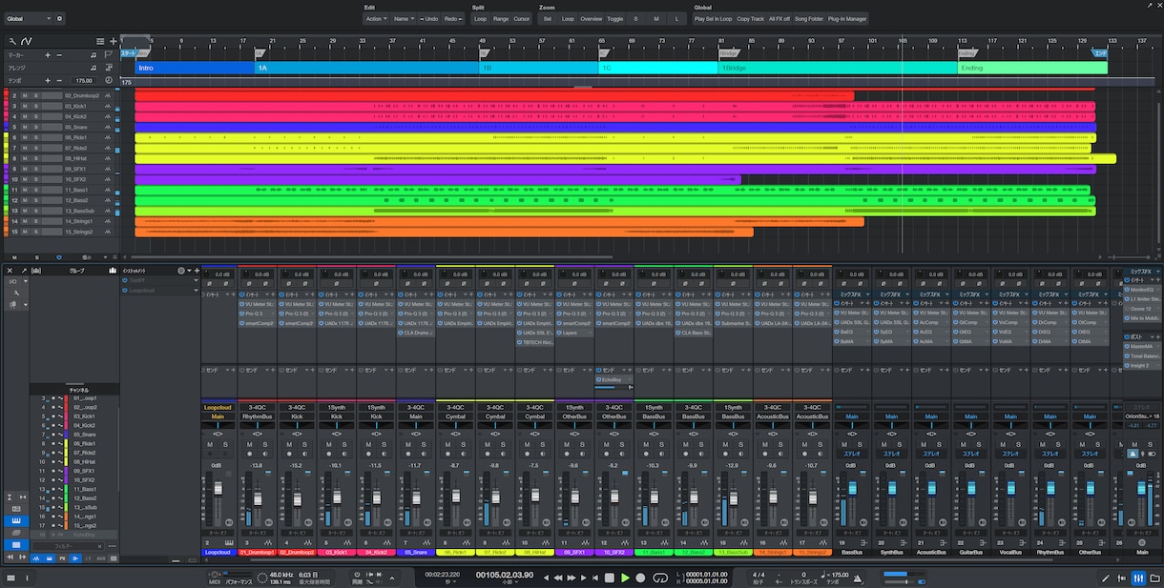Open the Action dropdown in Edit group
Viewport: 1164px width, 588px height.
(x=376, y=18)
